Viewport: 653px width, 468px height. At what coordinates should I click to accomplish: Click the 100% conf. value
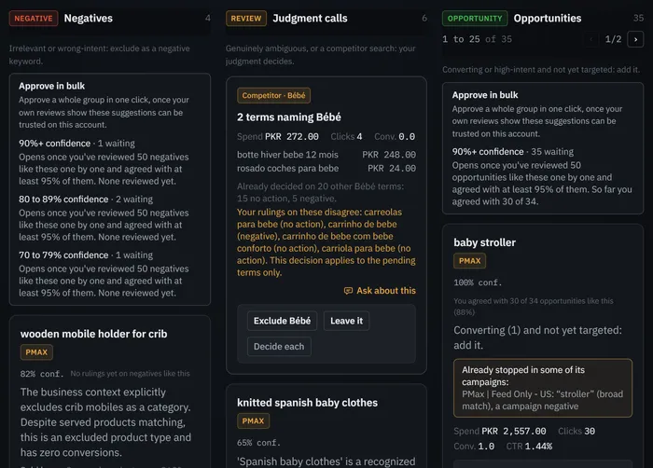(x=478, y=282)
